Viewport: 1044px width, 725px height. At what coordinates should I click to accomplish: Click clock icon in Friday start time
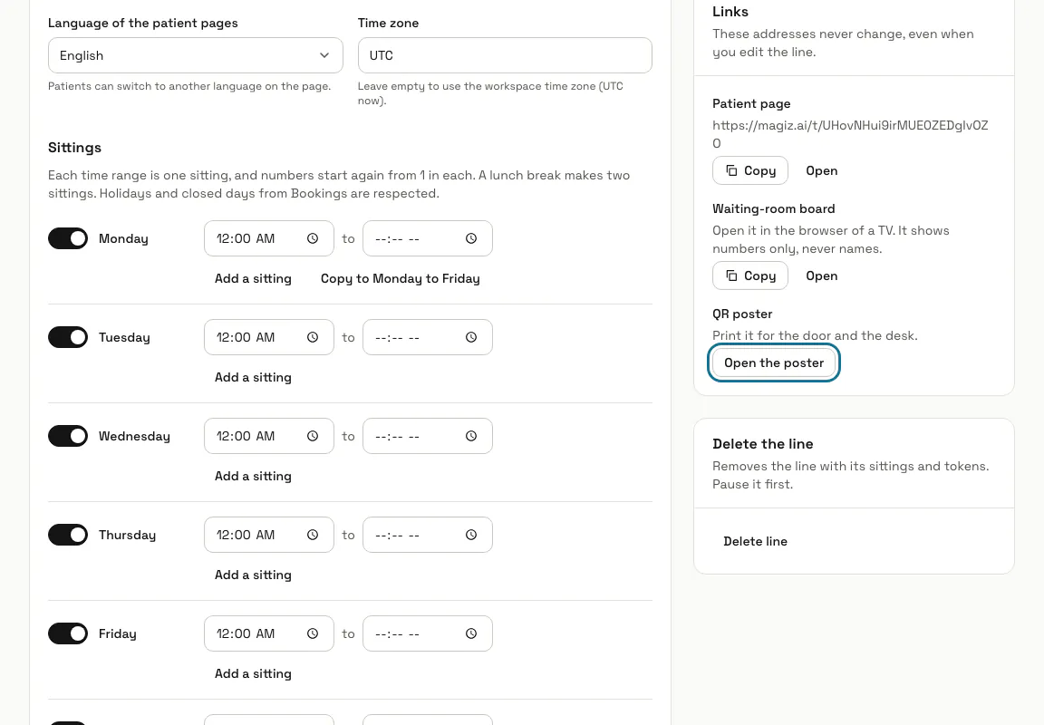(313, 633)
